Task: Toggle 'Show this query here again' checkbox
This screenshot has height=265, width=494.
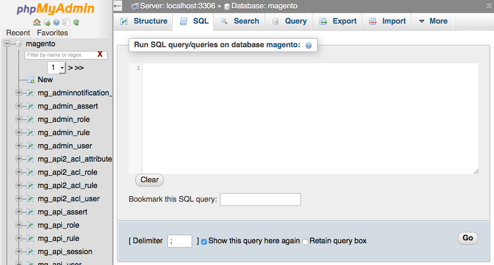Action: click(x=204, y=241)
